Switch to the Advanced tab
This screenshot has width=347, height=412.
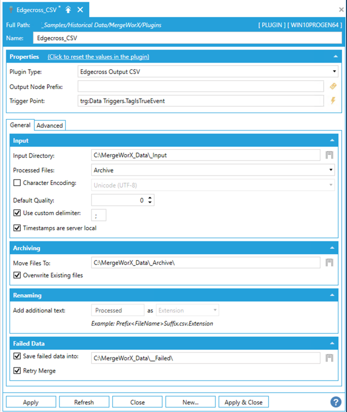click(50, 125)
